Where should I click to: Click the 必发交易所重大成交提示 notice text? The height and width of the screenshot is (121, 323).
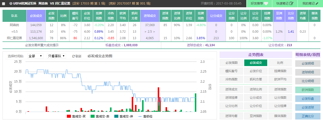[42, 45]
